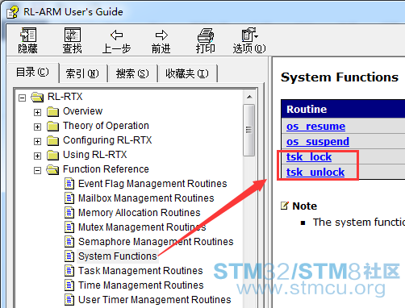Expand the Theory of Operation folder

click(x=37, y=127)
